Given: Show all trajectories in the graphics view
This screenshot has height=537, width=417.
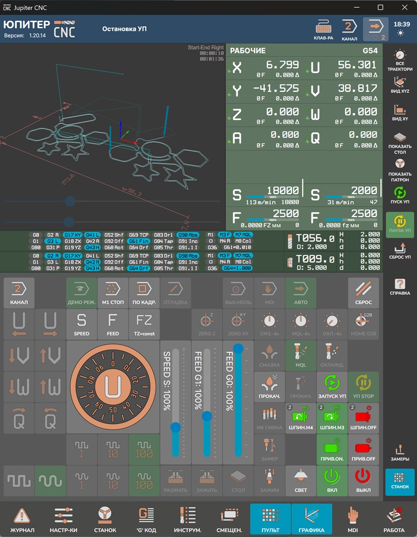Looking at the screenshot, I should point(400,60).
